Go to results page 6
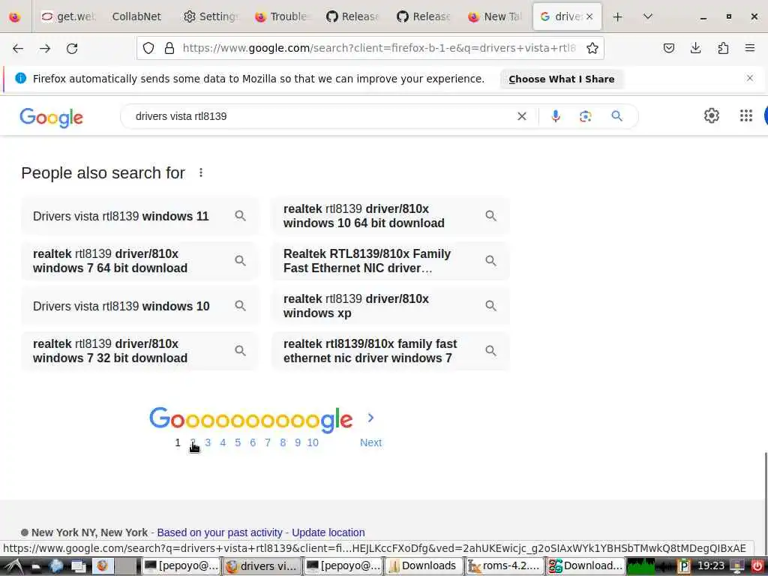 [253, 442]
